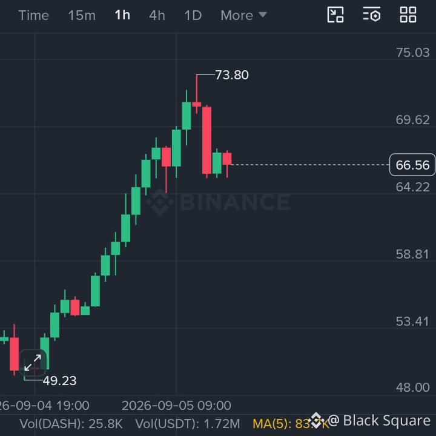Tap the current price label 66.56
Viewport: 436px width, 436px height.
(x=412, y=165)
